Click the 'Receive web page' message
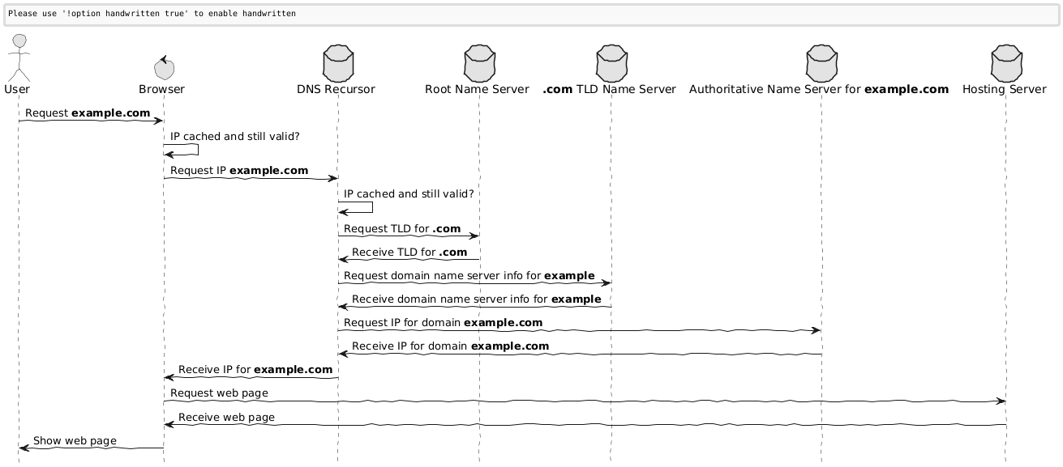 coord(226,418)
